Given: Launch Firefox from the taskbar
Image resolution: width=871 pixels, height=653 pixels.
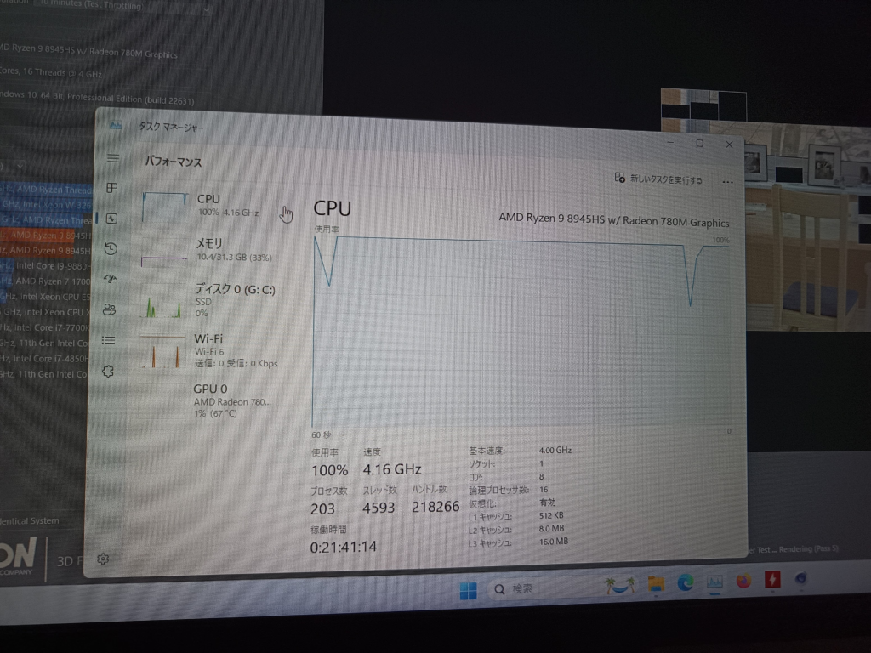Looking at the screenshot, I should click(743, 582).
